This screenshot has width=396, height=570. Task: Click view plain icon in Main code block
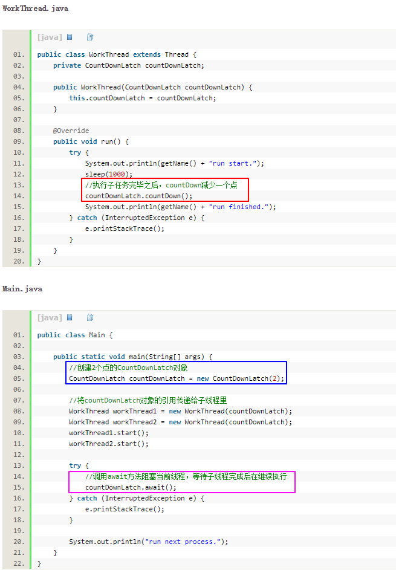pyautogui.click(x=70, y=317)
